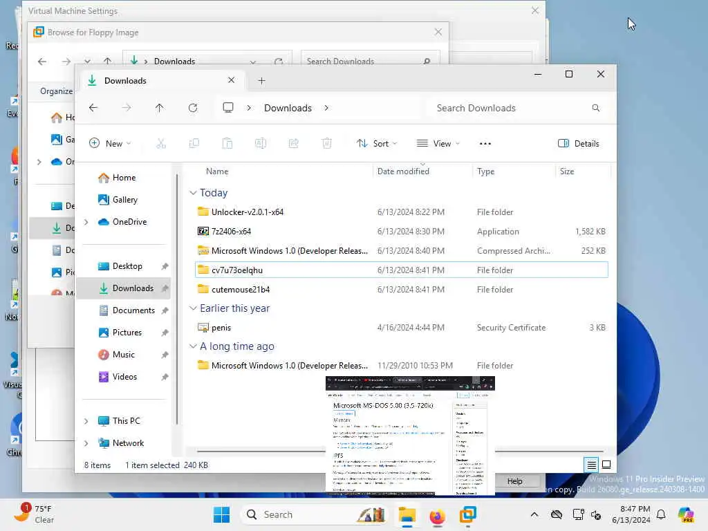This screenshot has width=708, height=531.
Task: Click the Cut scissors icon in the toolbar
Action: pyautogui.click(x=161, y=144)
